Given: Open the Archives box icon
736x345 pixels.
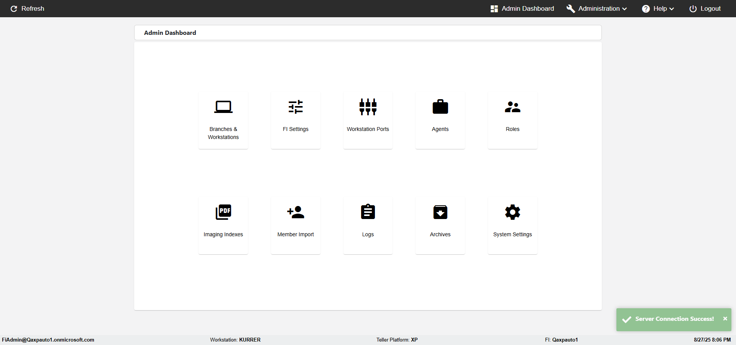Looking at the screenshot, I should [440, 212].
